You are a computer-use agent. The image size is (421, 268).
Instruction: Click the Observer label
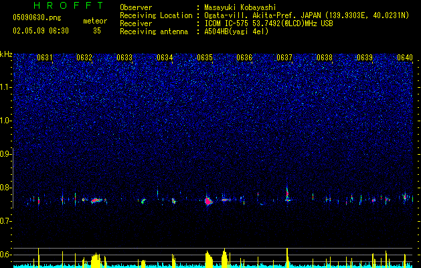pos(136,7)
